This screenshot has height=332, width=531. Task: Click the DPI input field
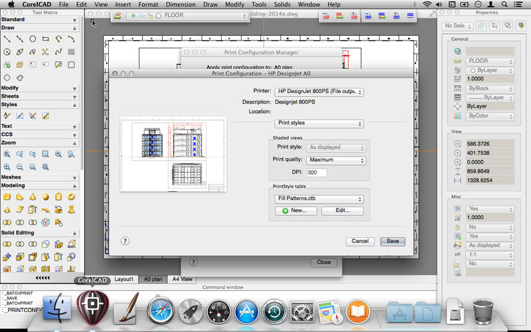point(317,172)
